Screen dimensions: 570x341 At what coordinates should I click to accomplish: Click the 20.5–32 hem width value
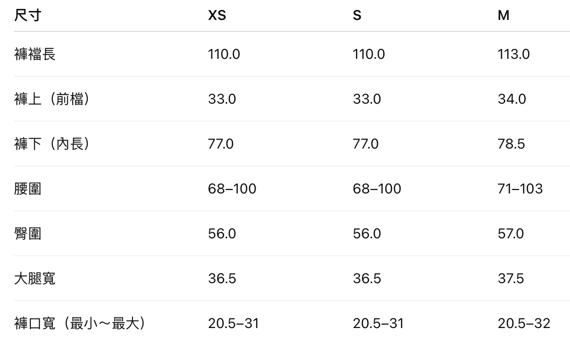(524, 323)
